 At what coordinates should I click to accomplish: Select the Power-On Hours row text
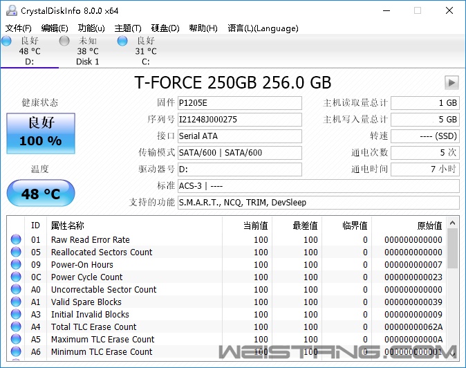[x=82, y=264]
